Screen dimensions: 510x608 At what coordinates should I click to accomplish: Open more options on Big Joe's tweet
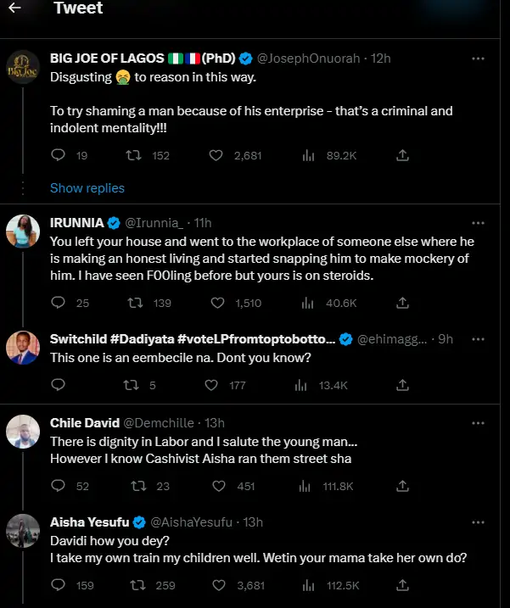coord(478,59)
